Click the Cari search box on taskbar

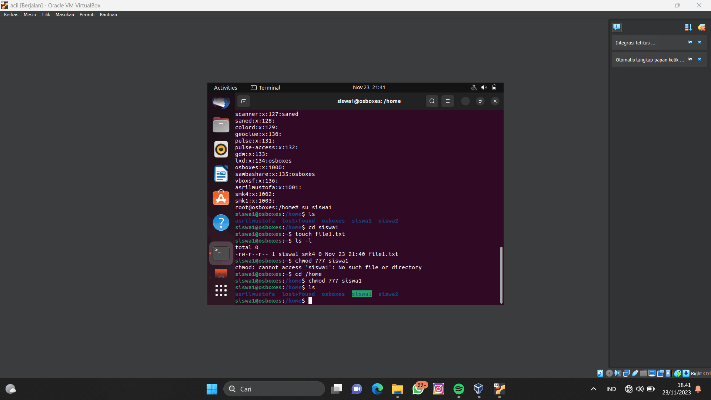(x=274, y=389)
